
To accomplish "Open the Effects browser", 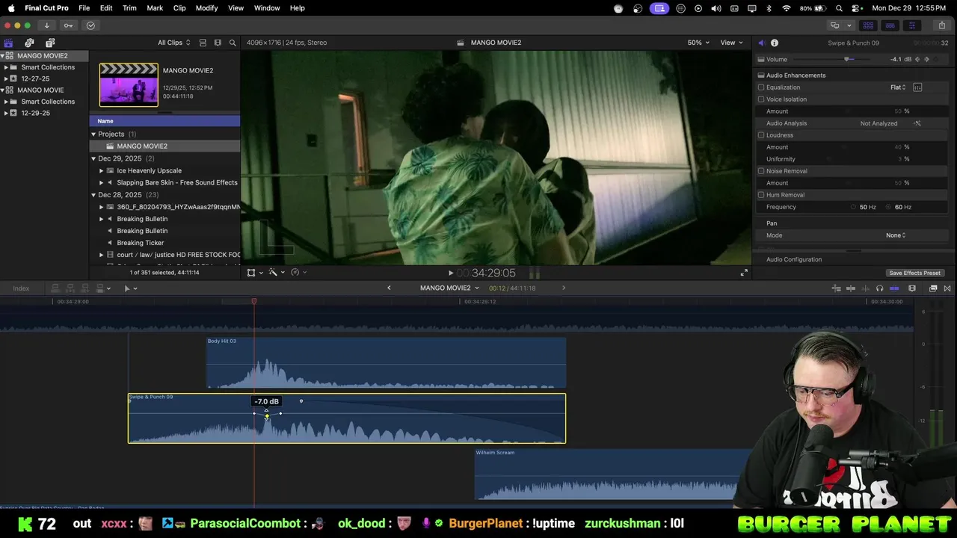I will pos(933,288).
